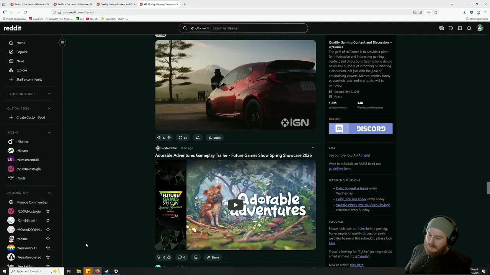Open the three-dot menu of Stormflier's post

click(314, 148)
